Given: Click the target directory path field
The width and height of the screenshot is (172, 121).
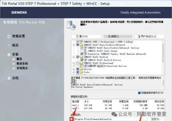Looking at the screenshot, I should (x=108, y=119).
